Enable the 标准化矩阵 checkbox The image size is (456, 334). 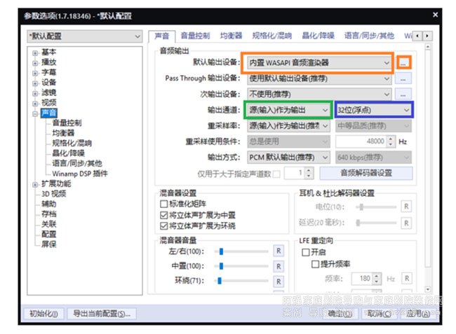164,204
